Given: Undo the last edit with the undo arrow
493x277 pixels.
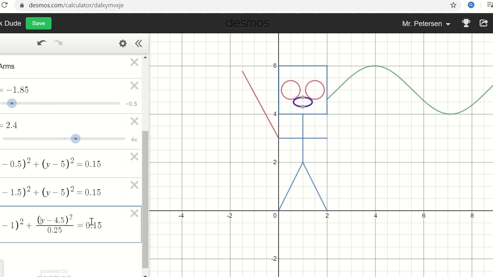Looking at the screenshot, I should point(42,43).
